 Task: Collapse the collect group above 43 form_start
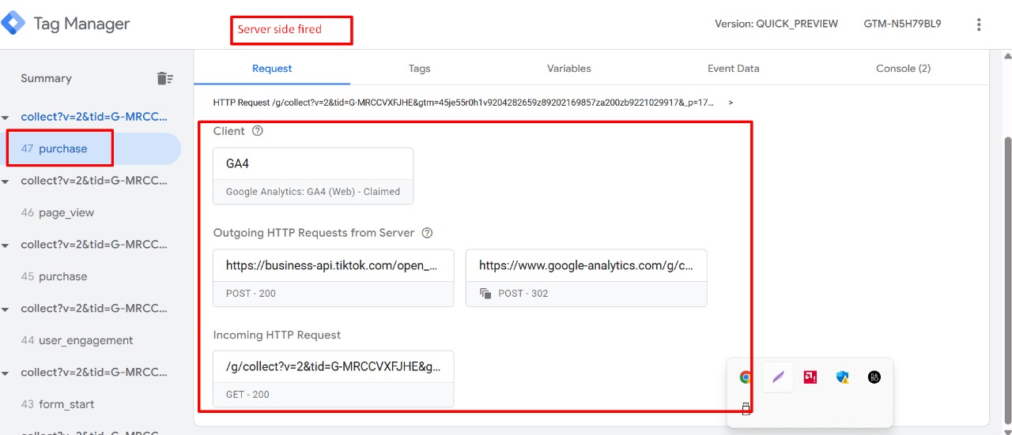click(6, 373)
